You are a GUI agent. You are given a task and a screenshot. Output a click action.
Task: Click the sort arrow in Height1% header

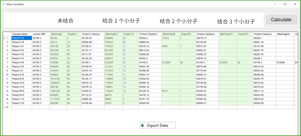[x=137, y=34]
